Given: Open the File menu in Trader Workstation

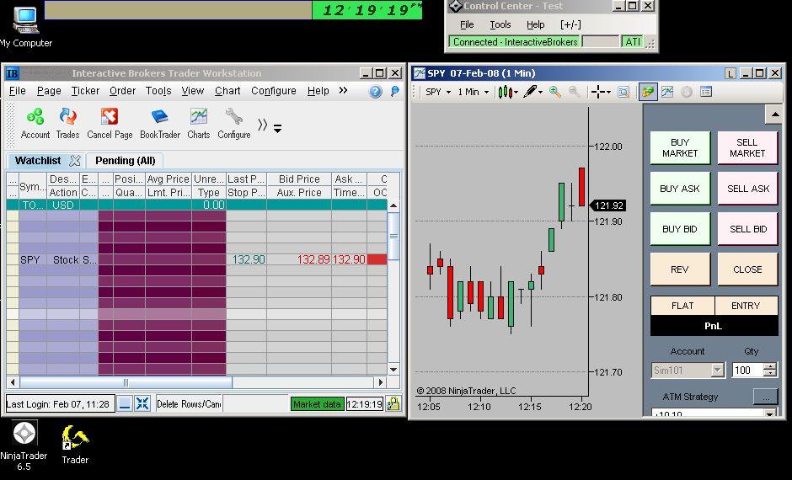Looking at the screenshot, I should click(x=17, y=91).
